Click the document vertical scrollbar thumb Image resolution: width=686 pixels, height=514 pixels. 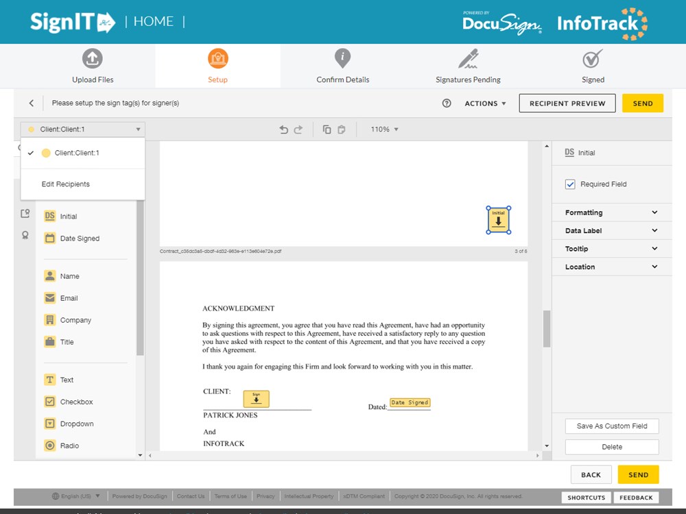click(x=547, y=329)
